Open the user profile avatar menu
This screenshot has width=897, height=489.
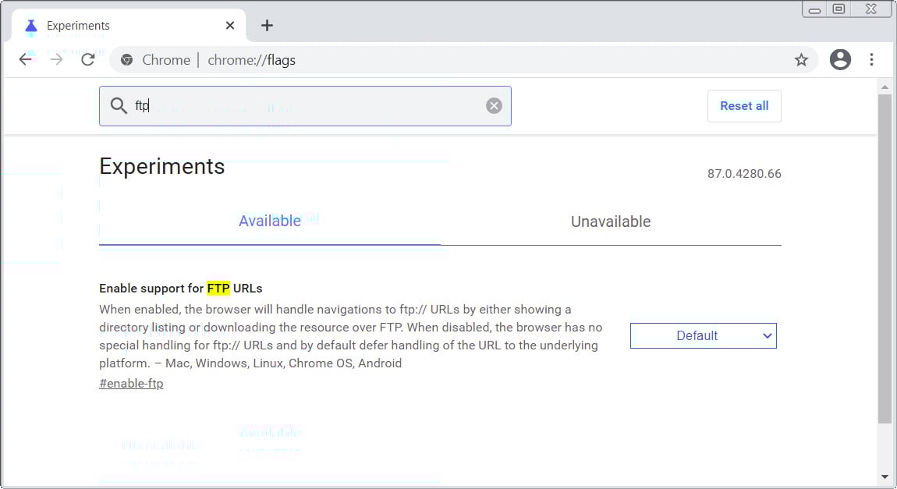coord(840,59)
